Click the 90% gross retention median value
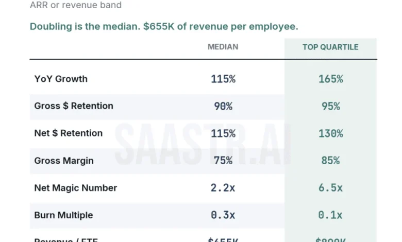 click(x=223, y=106)
